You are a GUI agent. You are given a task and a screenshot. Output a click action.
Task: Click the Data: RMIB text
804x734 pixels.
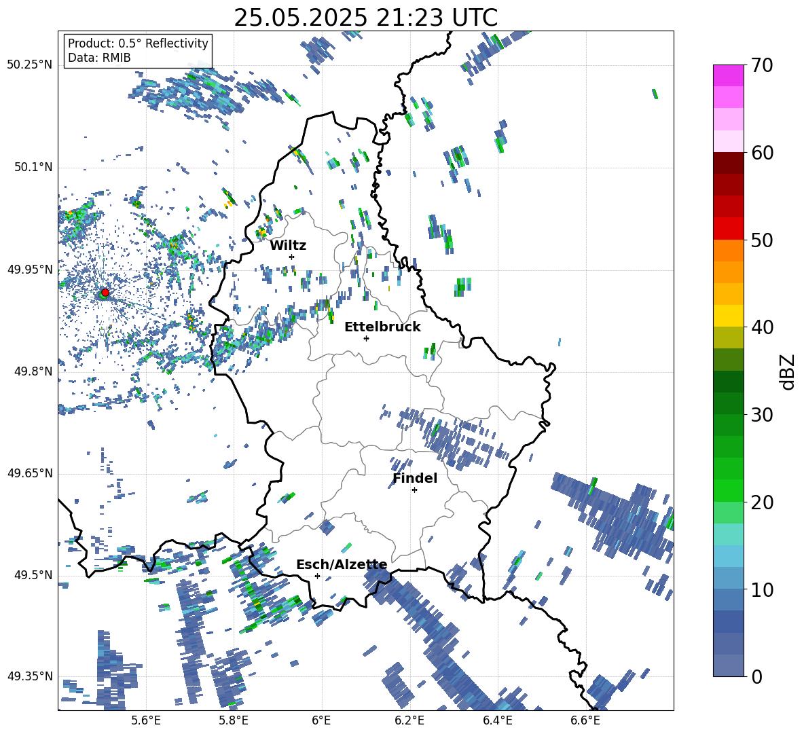[99, 58]
